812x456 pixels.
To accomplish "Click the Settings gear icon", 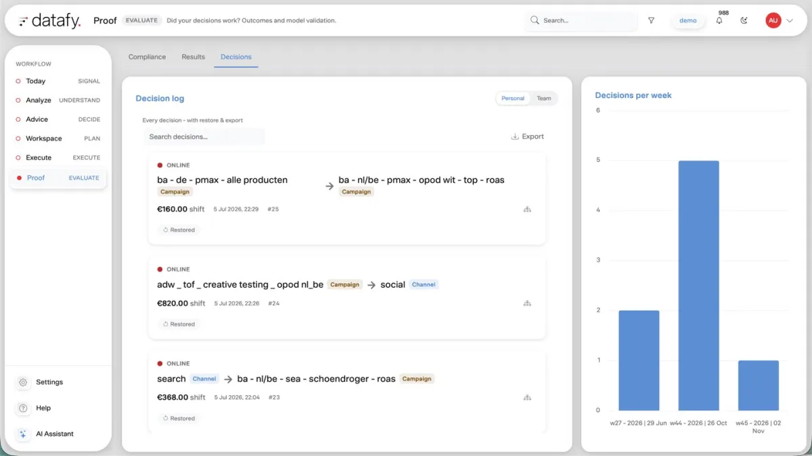I will coord(23,382).
